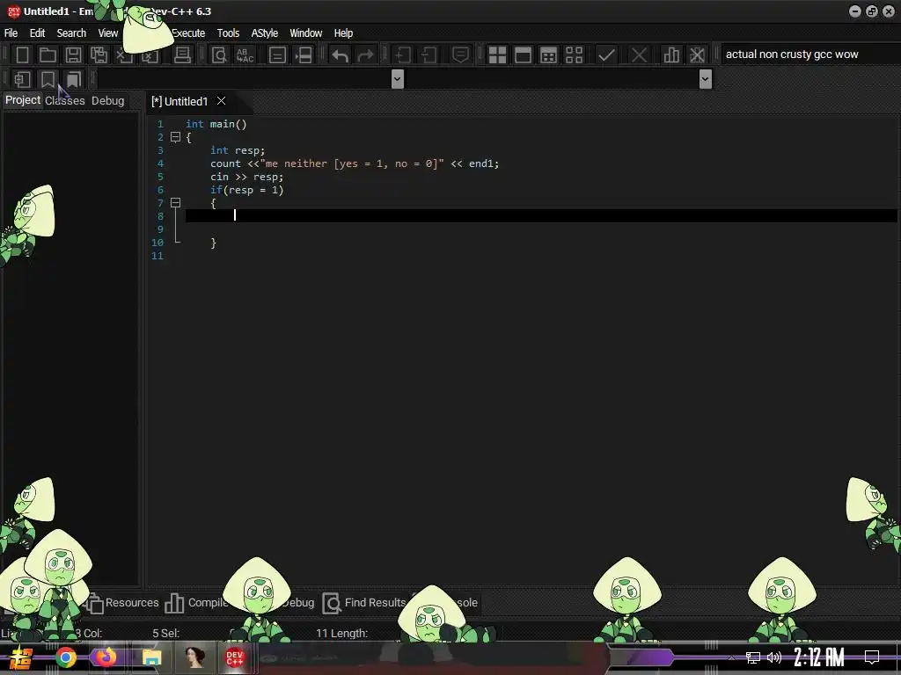Open File Explorer from the taskbar
Screen dimensions: 901x675
(151, 657)
